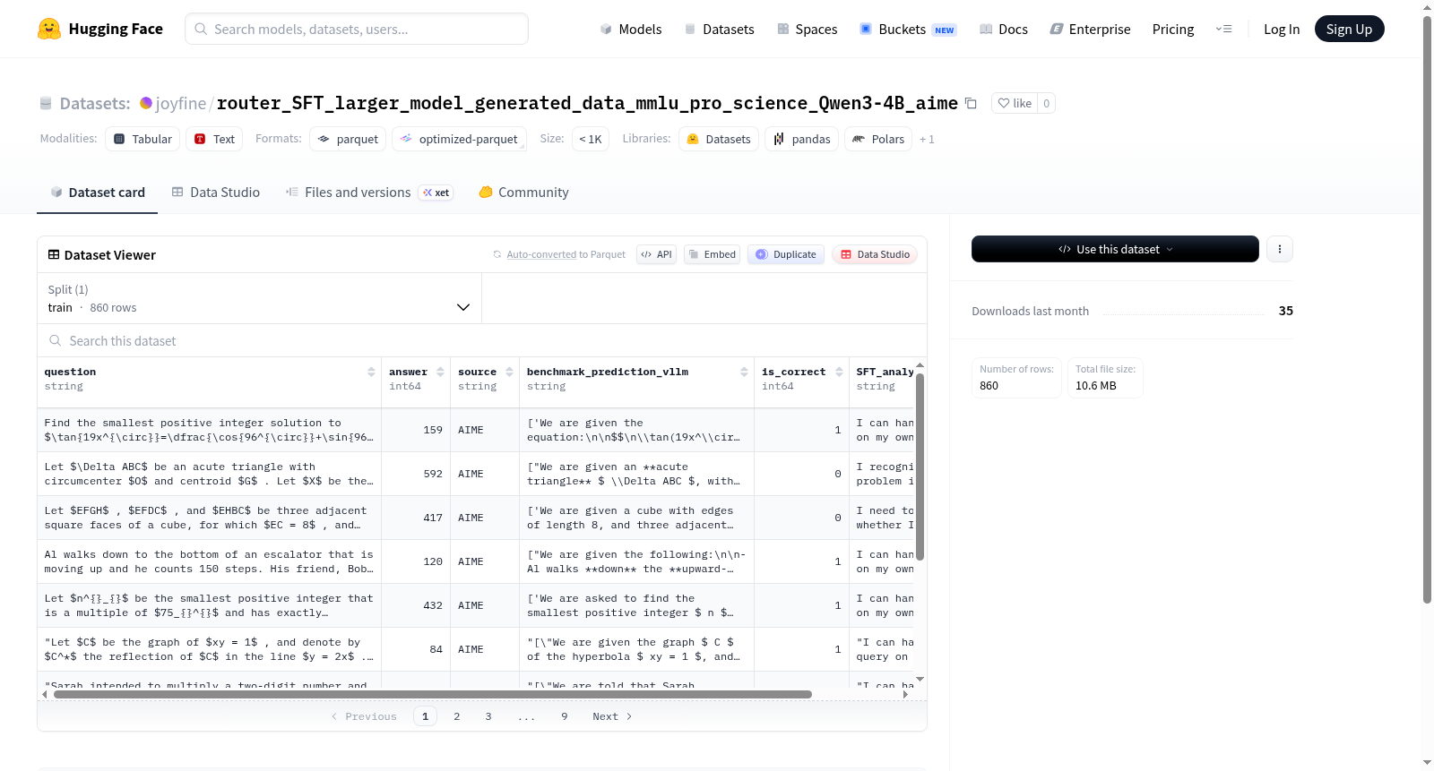
Task: Expand the navigation overflow menu icon
Action: pyautogui.click(x=1223, y=29)
